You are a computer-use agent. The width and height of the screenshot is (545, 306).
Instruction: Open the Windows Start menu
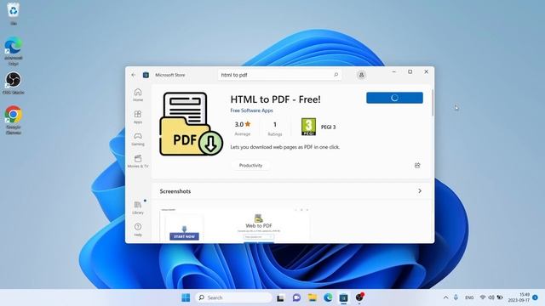point(186,297)
